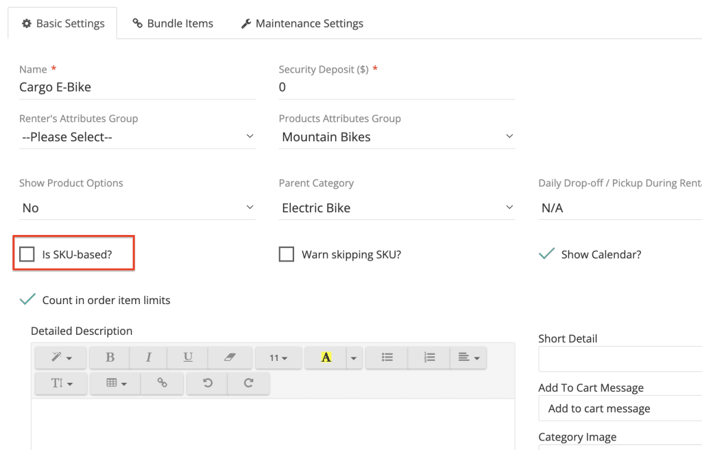Open the font size 11 dropdown
Screen dimensions: 702x450
point(278,358)
